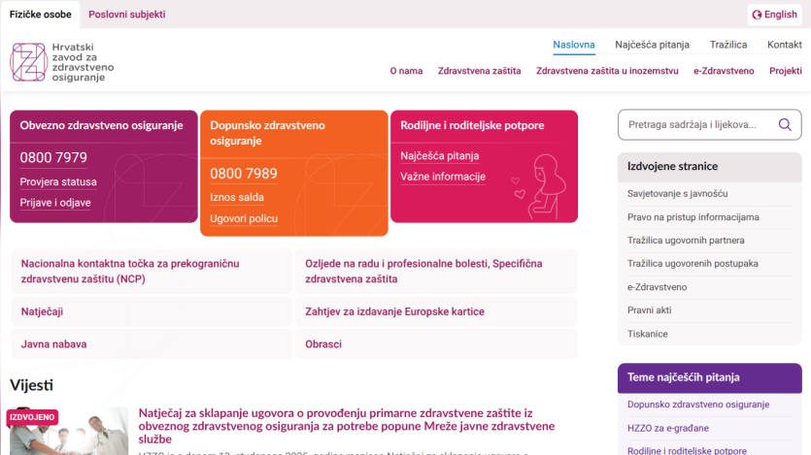Click Teme najčešćih pitanja header
The width and height of the screenshot is (811, 455).
[x=710, y=377]
